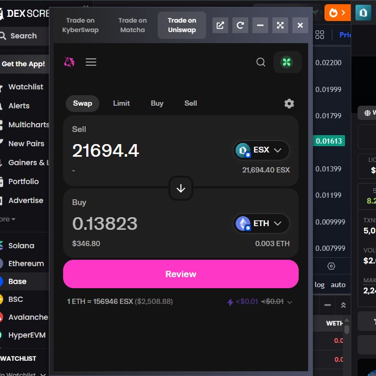
Task: Open ESX token selector dropdown
Action: coord(261,150)
